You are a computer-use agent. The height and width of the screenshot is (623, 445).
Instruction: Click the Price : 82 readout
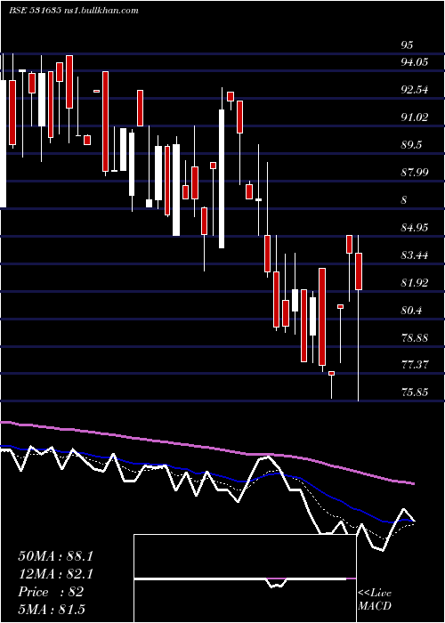tap(51, 592)
